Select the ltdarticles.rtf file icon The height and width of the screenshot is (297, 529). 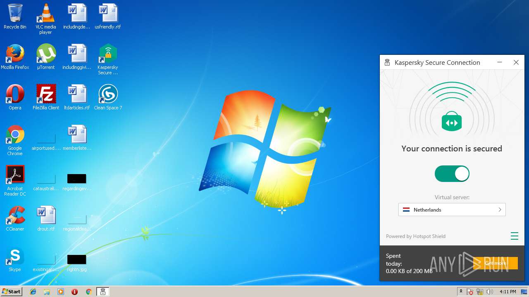click(x=77, y=97)
